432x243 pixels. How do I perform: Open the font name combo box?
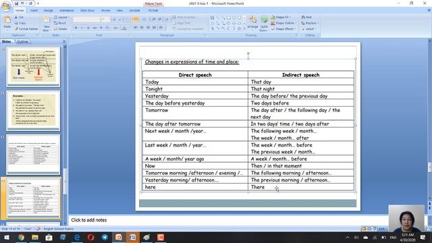click(86, 20)
